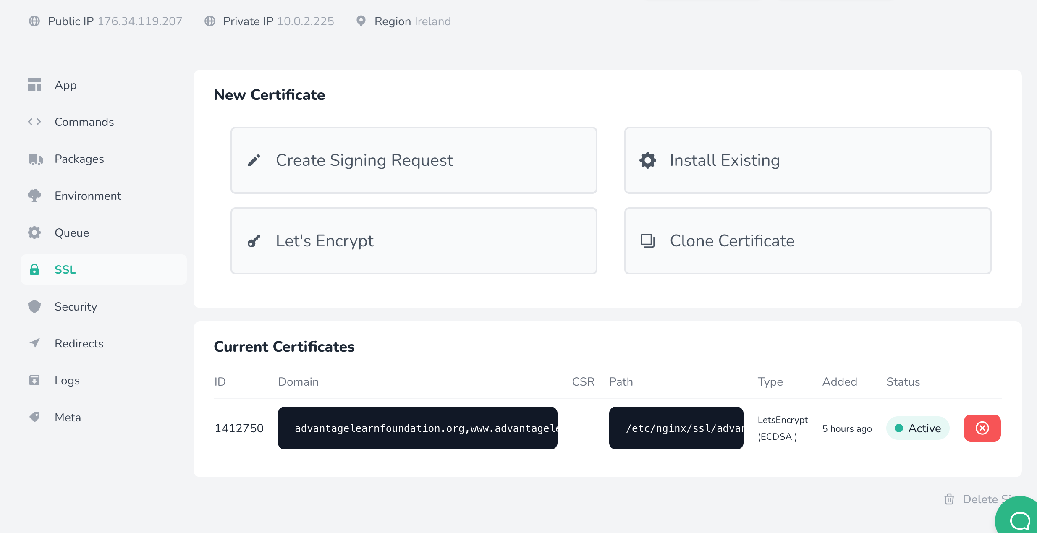The height and width of the screenshot is (533, 1037).
Task: Select the Redirects arrow icon
Action: (x=35, y=343)
